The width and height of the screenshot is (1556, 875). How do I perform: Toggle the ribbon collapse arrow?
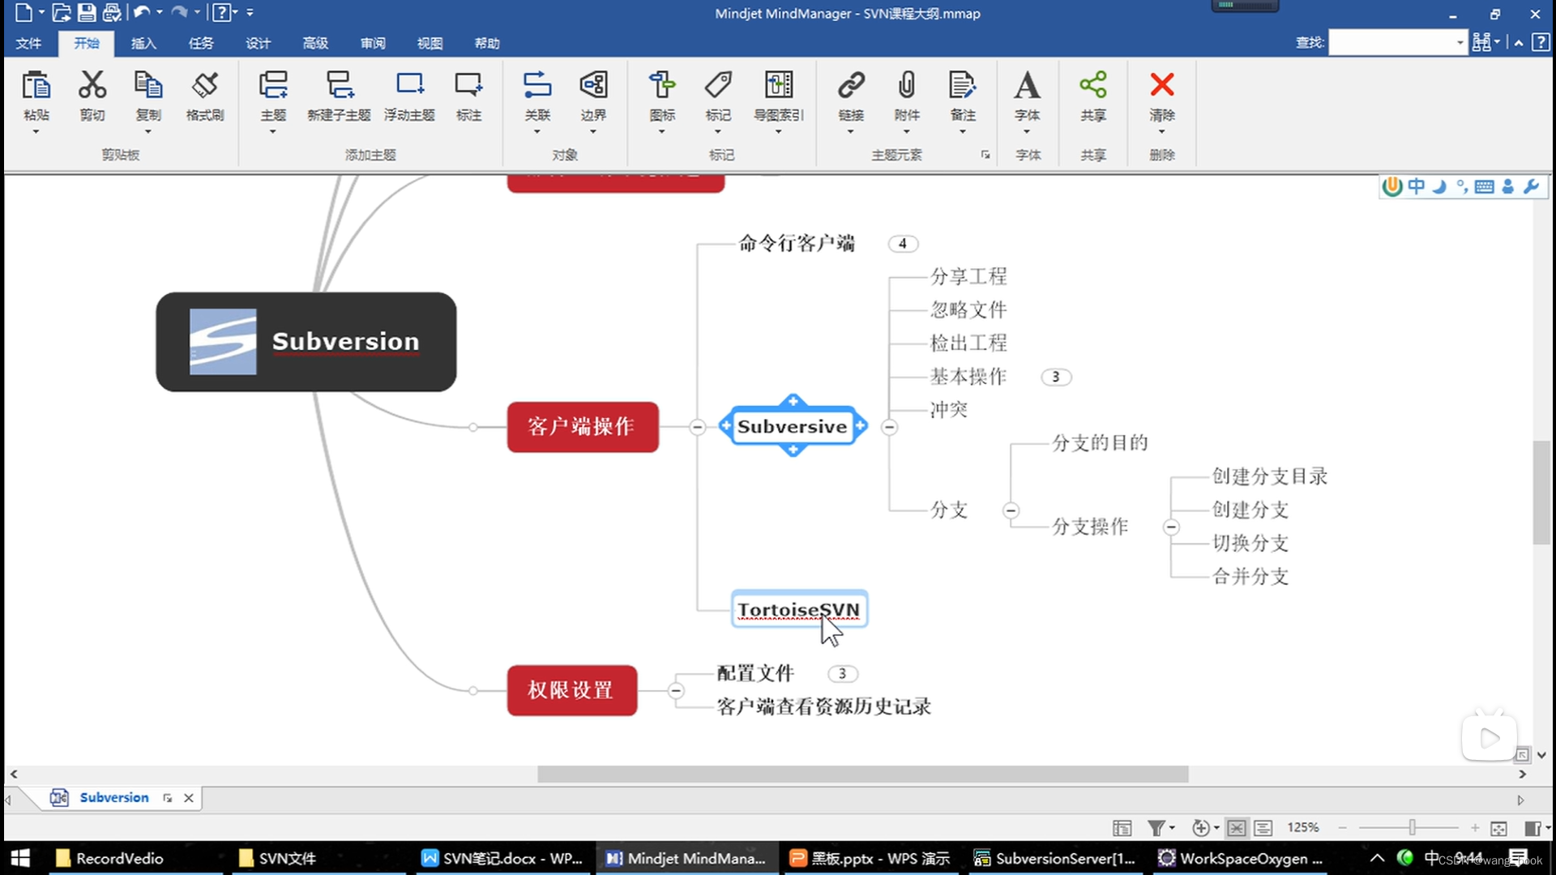tap(1519, 43)
